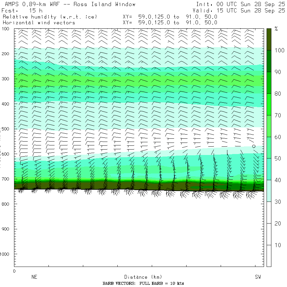Select the olive colorbar segment above 100
287x287 pixels.
point(269,39)
